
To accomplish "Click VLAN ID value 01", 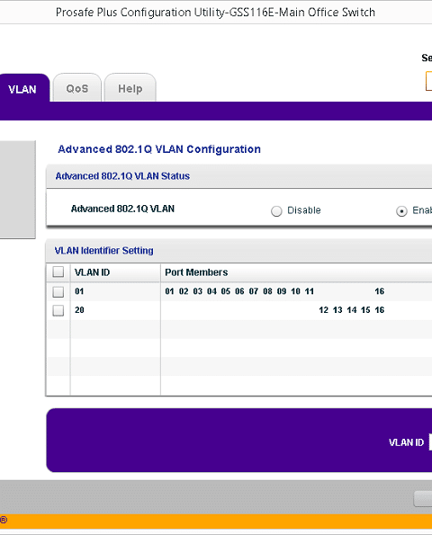I will 79,291.
